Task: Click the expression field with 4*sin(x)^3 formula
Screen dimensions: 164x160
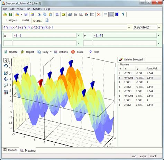Action: (x=65, y=27)
